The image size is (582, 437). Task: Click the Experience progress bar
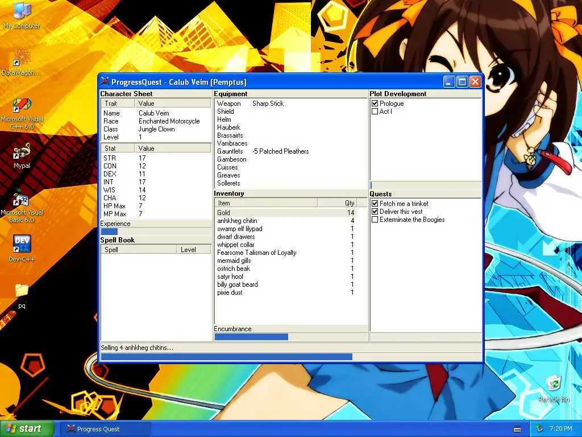pos(156,232)
